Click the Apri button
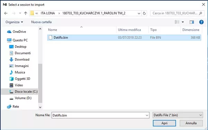Screen dimensions: 208x130 164,123
